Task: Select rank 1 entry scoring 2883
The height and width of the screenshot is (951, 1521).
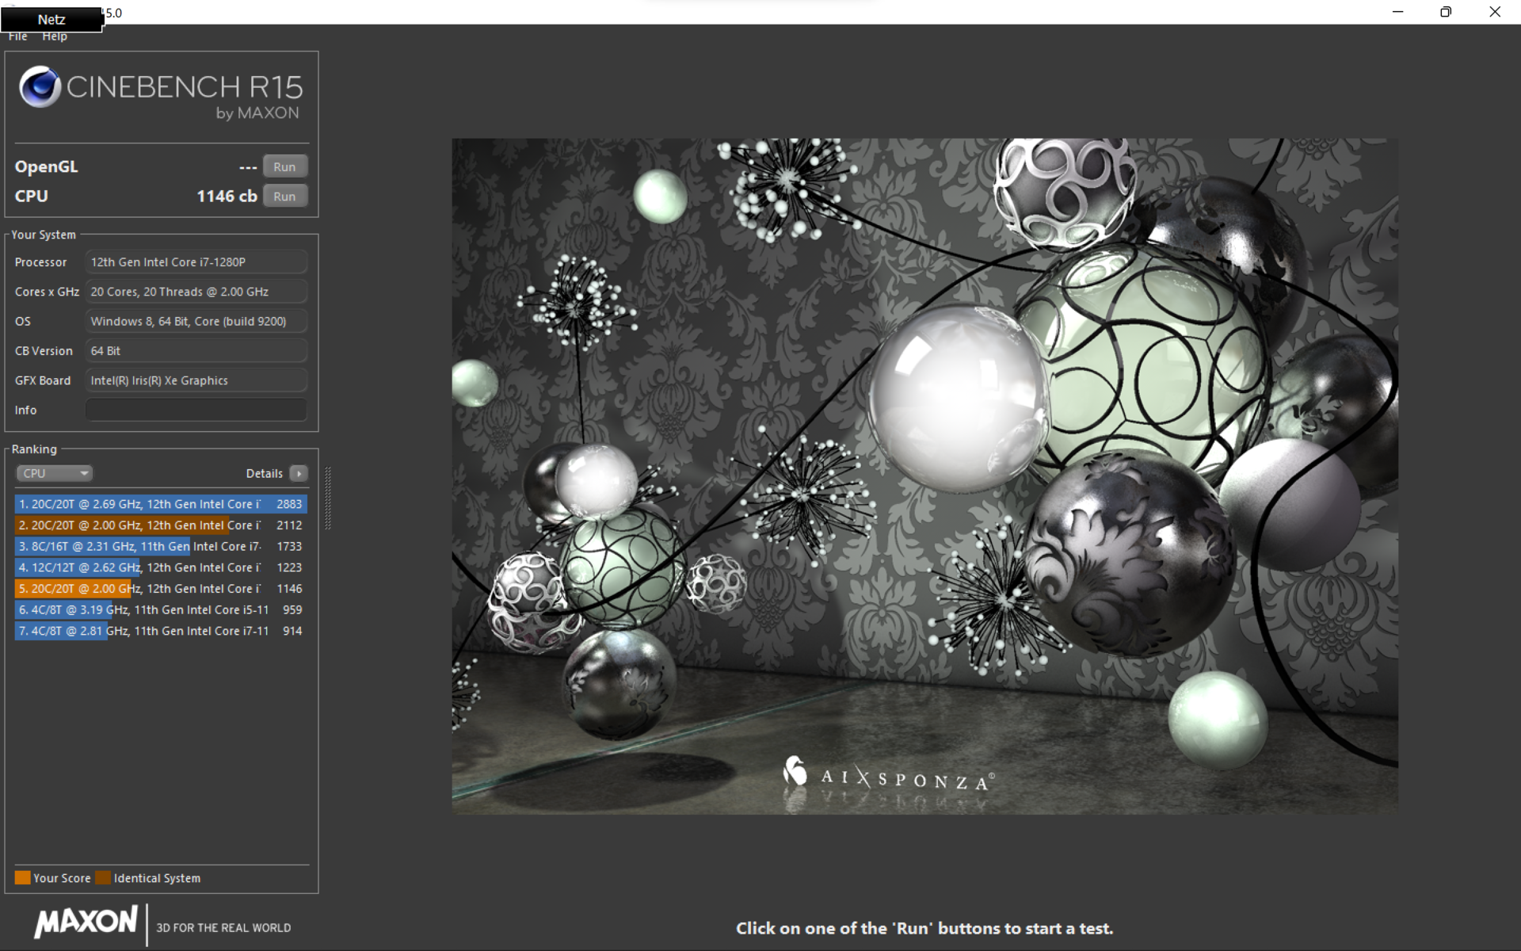Action: click(x=160, y=504)
